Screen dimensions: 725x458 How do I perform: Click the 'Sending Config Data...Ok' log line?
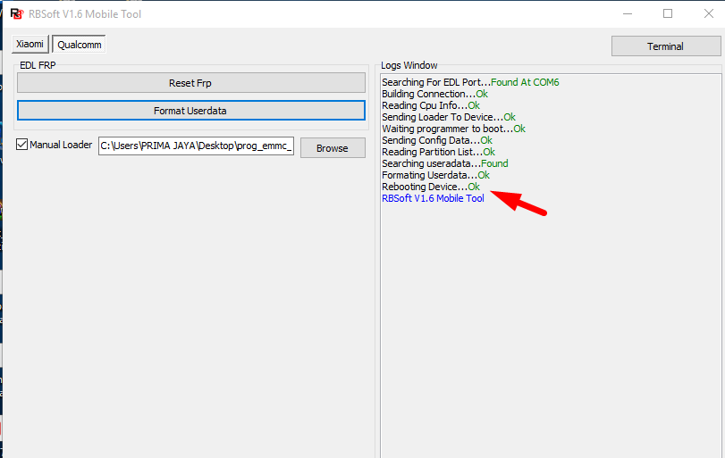coord(437,140)
